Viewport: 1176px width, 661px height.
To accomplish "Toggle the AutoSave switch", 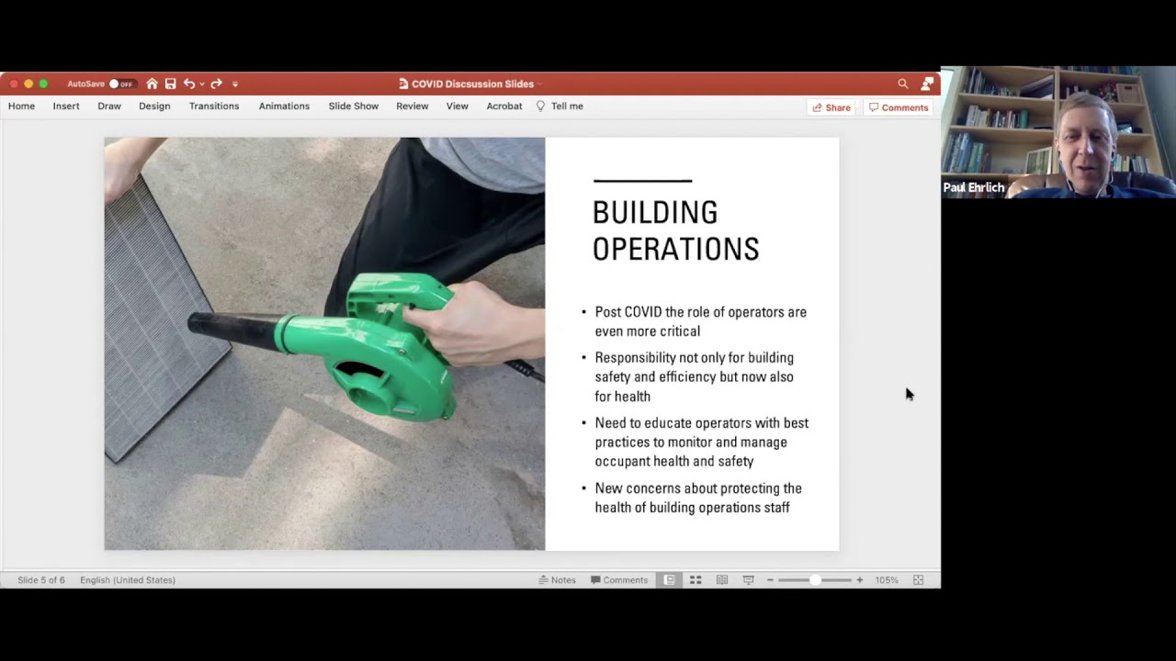I will tap(121, 84).
